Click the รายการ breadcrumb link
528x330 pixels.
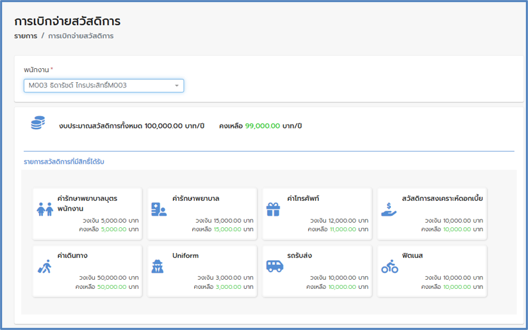pyautogui.click(x=26, y=36)
